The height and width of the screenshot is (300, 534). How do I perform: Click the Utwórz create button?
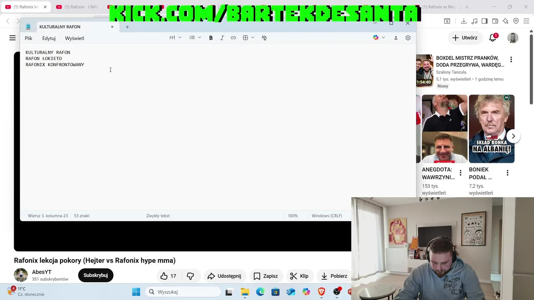465,38
